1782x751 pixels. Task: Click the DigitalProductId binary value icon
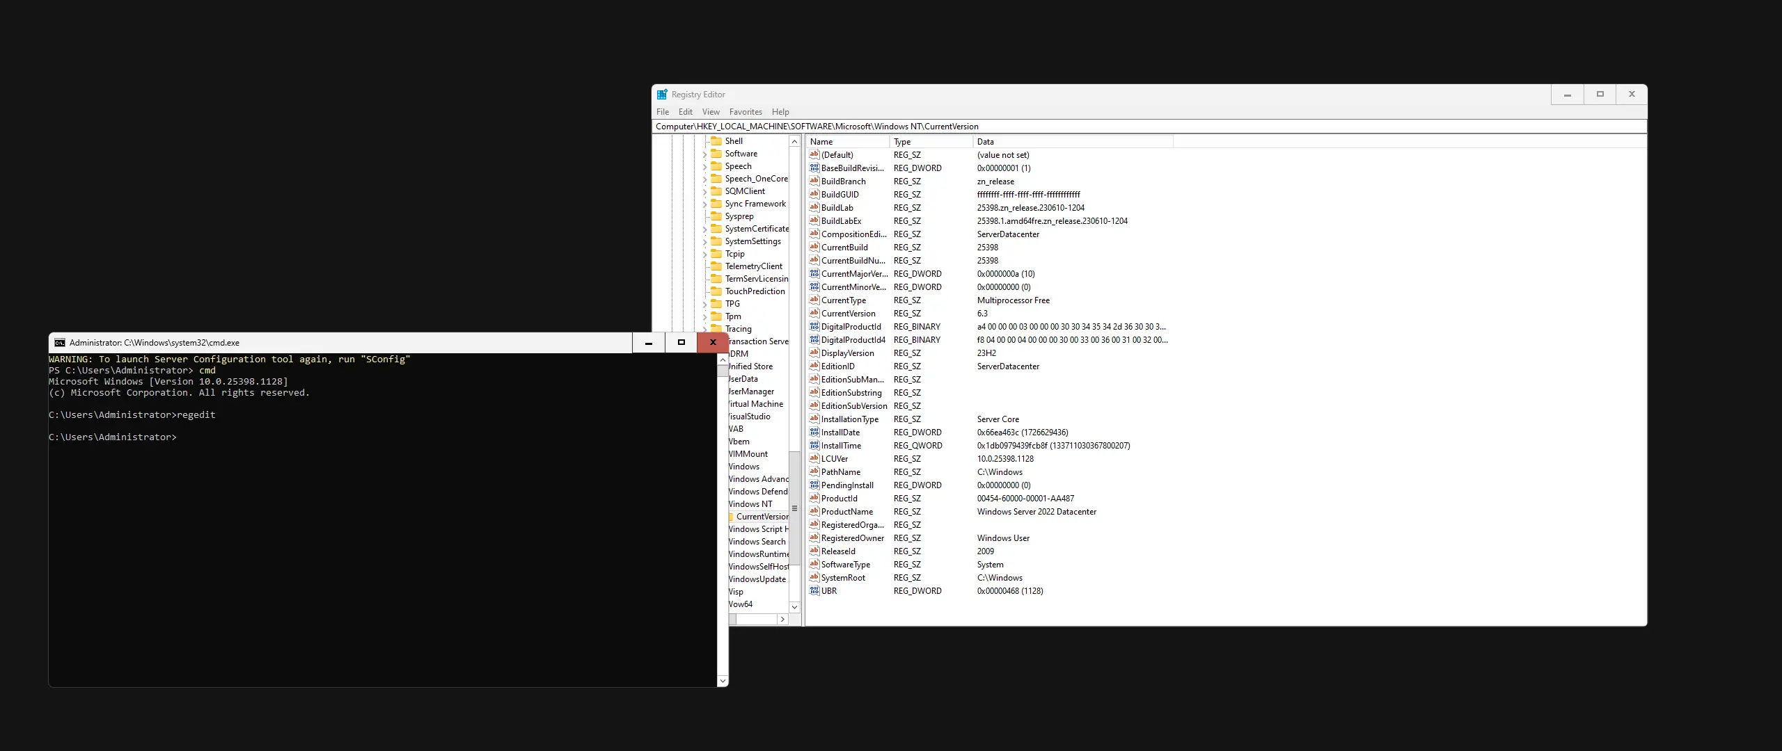click(814, 327)
